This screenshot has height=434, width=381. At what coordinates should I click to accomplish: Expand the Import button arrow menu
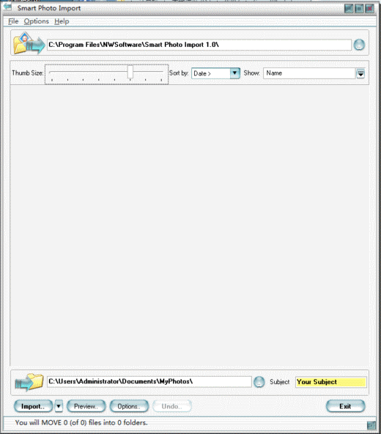pos(59,406)
